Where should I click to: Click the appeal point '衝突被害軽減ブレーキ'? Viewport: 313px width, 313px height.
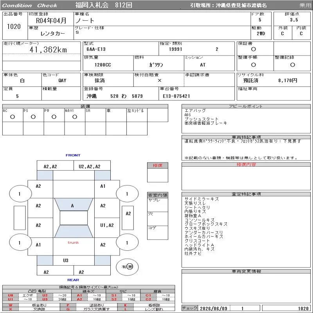coord(206,123)
